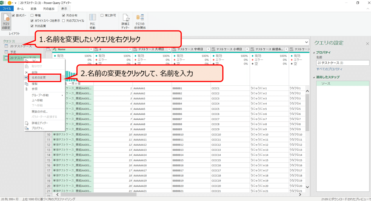Viewport: 371px width, 201px height.
Task: Choose グループへ移動 in the context menu
Action: [x=44, y=95]
